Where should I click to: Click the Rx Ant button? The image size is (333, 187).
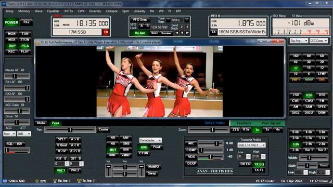140,33
